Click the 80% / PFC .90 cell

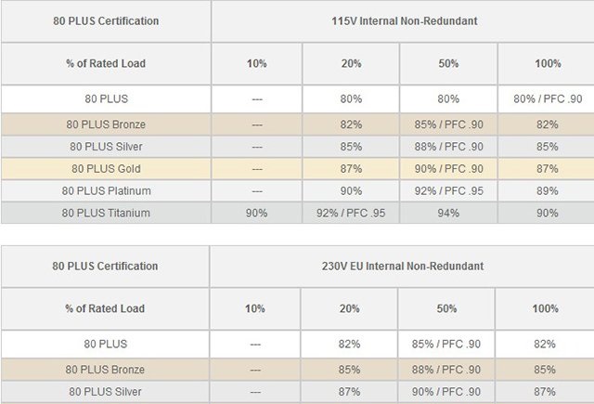pyautogui.click(x=548, y=97)
